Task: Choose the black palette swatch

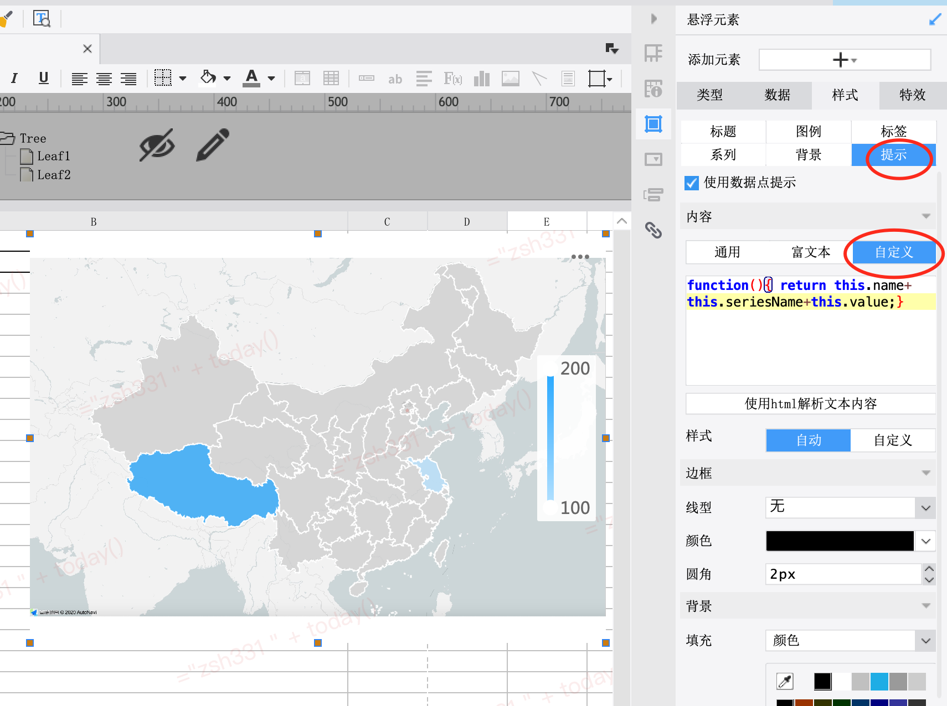Action: pyautogui.click(x=822, y=682)
